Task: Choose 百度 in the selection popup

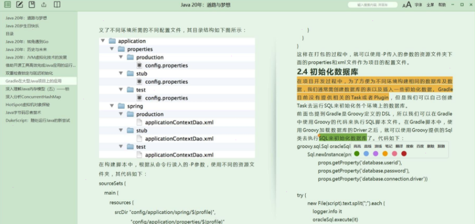Action: (420, 146)
